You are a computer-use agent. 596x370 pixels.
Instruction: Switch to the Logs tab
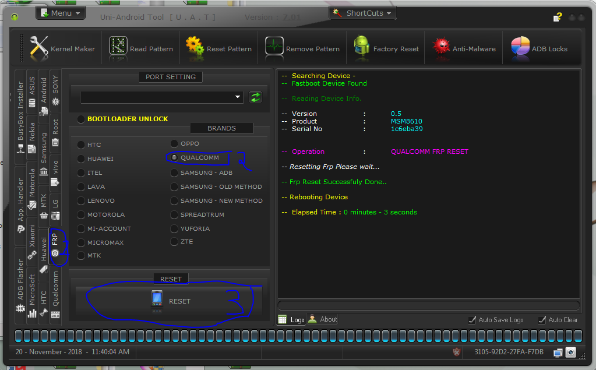[291, 319]
